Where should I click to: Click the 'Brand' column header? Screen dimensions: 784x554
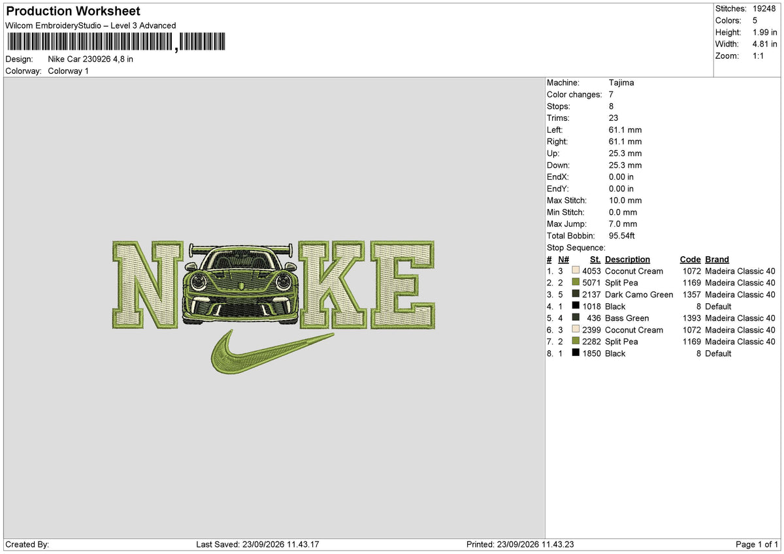coord(717,259)
